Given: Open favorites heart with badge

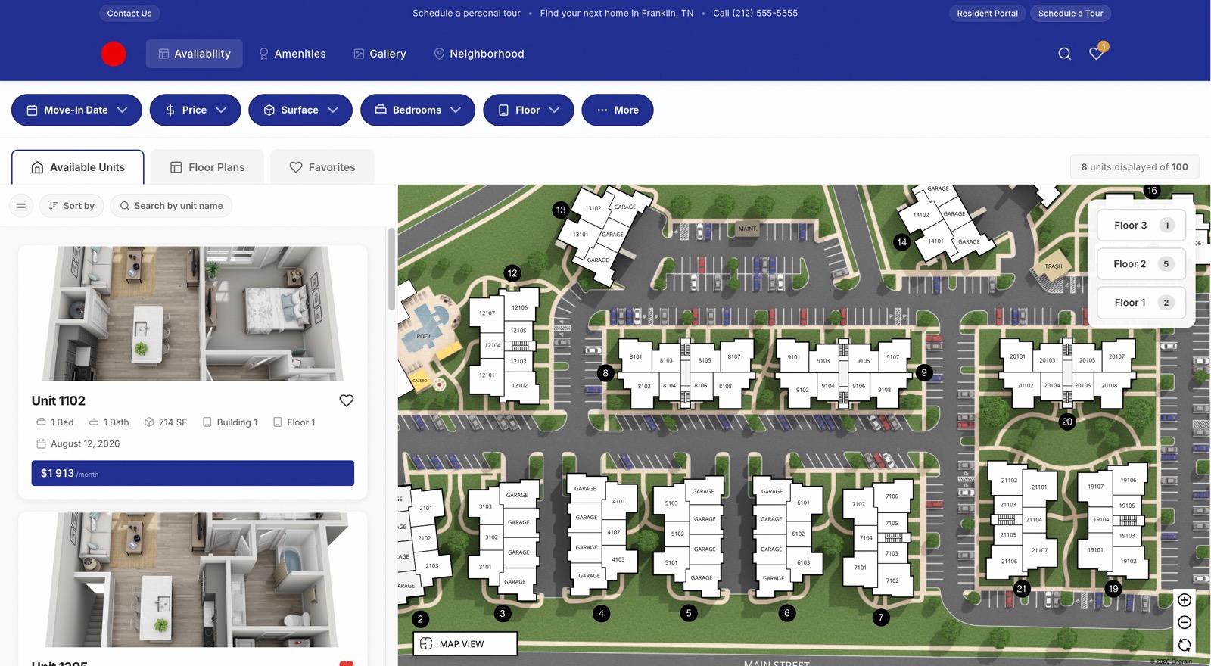Looking at the screenshot, I should 1097,52.
